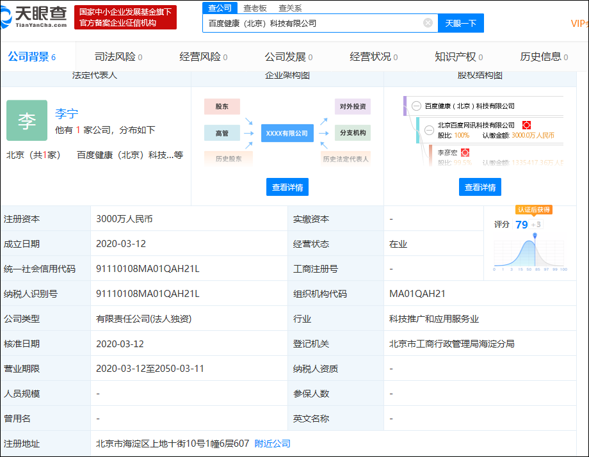
Task: Click the 分支机构 node in the diagram
Action: coord(353,132)
